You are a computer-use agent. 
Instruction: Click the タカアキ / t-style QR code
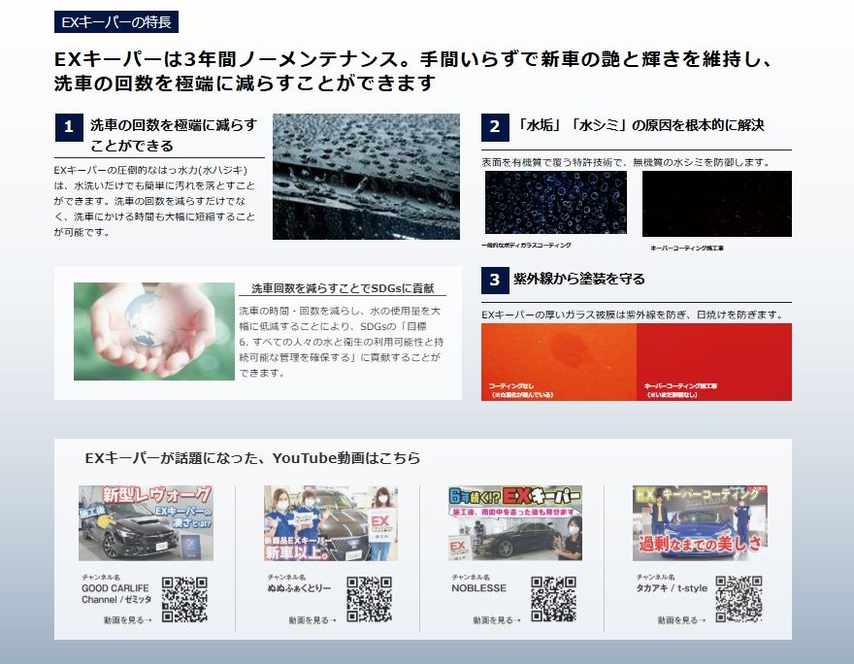pyautogui.click(x=739, y=600)
